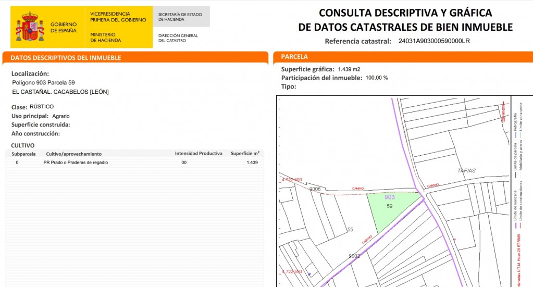The width and height of the screenshot is (533, 287).
Task: Click the TAPIAS place name on map
Action: coord(466,170)
